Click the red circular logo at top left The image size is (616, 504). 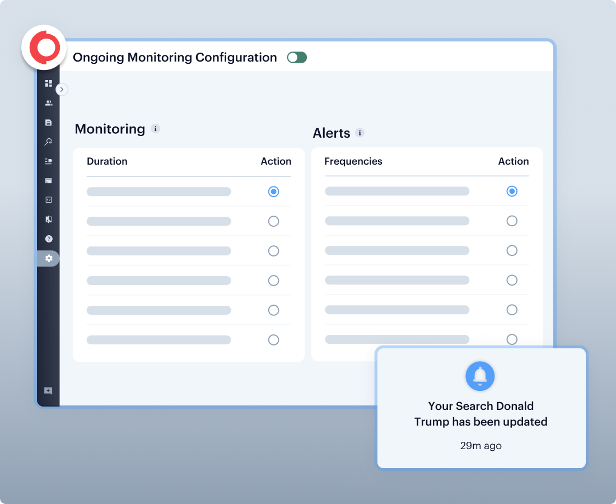(44, 48)
